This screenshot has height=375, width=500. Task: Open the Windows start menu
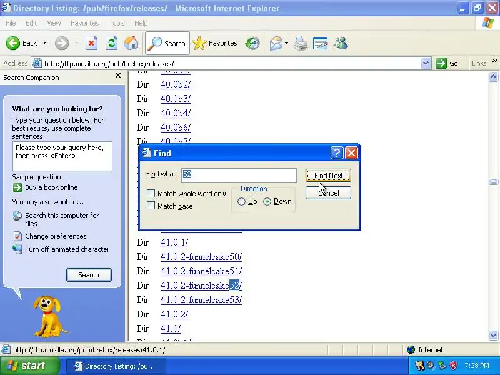[x=29, y=366]
